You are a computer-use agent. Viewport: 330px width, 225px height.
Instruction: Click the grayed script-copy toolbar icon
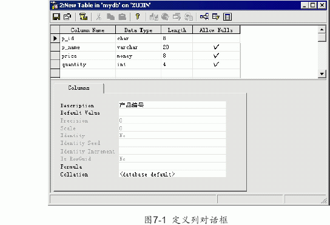(189, 17)
